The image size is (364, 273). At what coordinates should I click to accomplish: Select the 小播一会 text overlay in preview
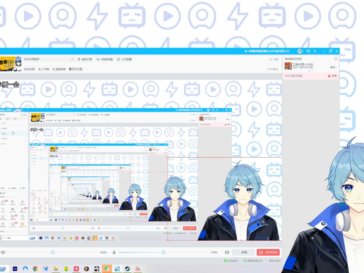point(10,84)
